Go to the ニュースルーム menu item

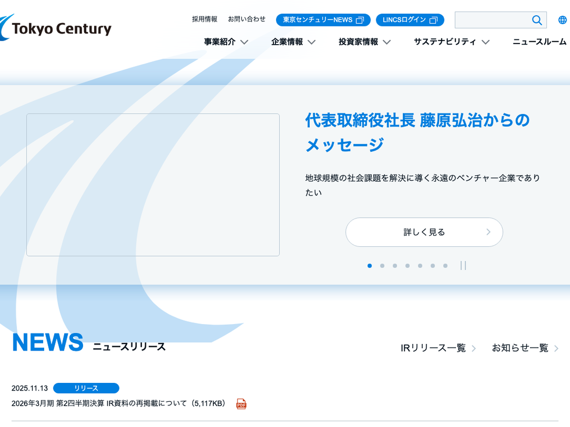pyautogui.click(x=539, y=42)
